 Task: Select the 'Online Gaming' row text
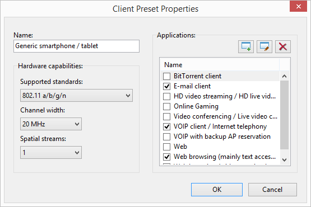click(x=196, y=106)
